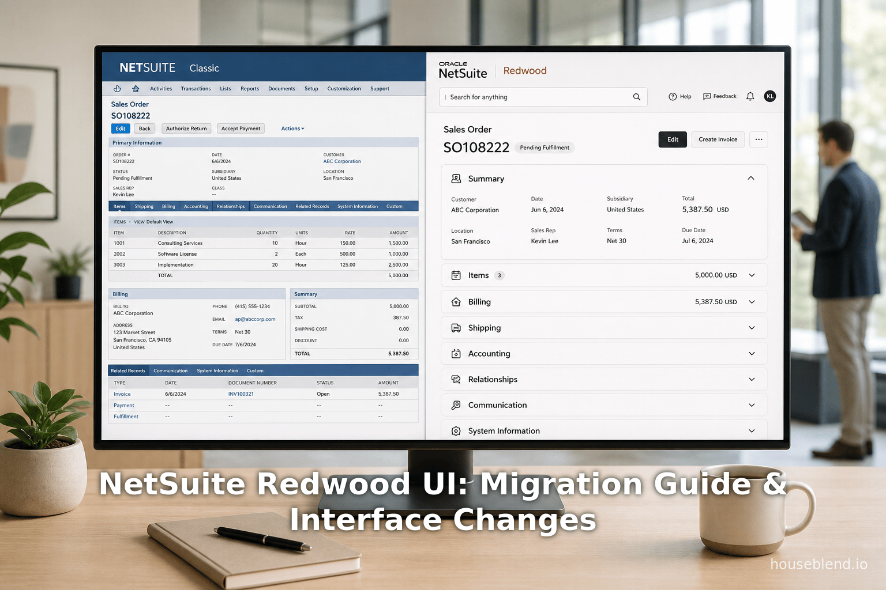This screenshot has height=590, width=886.
Task: Click the Feedback speech bubble icon
Action: click(707, 97)
